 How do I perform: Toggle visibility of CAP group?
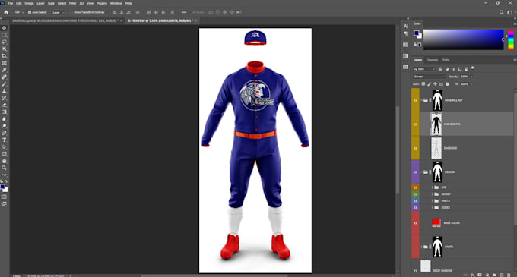tap(415, 187)
